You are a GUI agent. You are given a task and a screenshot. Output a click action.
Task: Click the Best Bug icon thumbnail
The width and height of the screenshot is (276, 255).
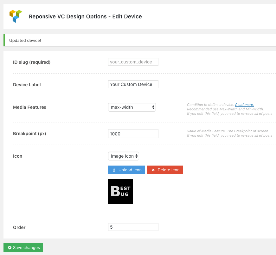(x=120, y=192)
